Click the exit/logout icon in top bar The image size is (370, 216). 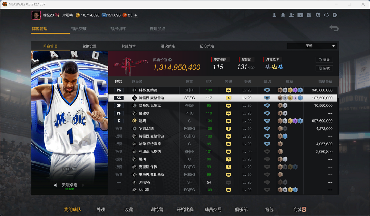(x=335, y=15)
